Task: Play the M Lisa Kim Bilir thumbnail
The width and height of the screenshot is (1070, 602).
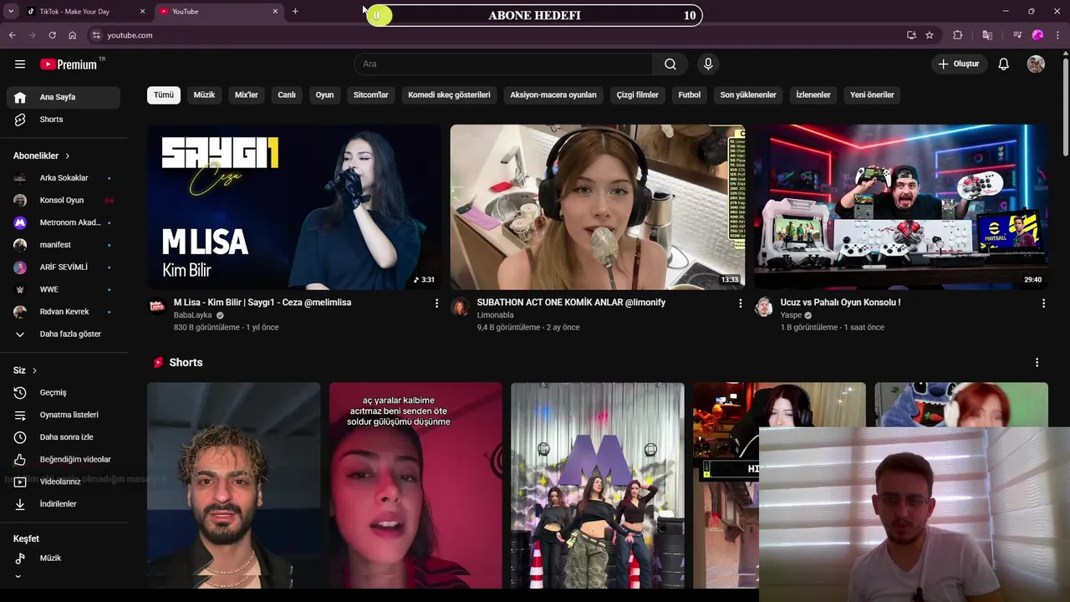Action: point(294,207)
